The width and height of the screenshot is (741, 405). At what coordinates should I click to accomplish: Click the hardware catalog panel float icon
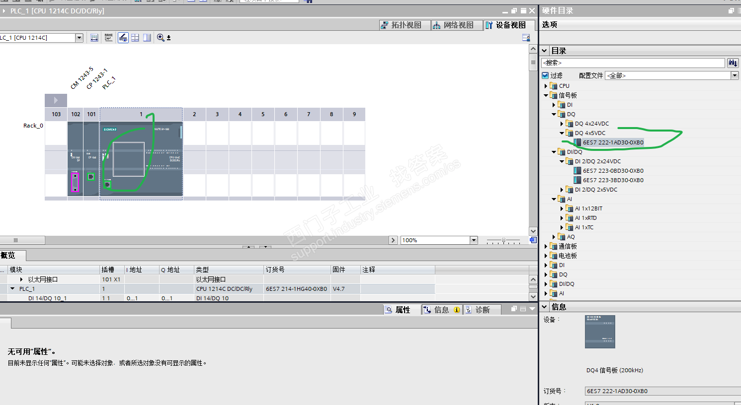click(731, 10)
